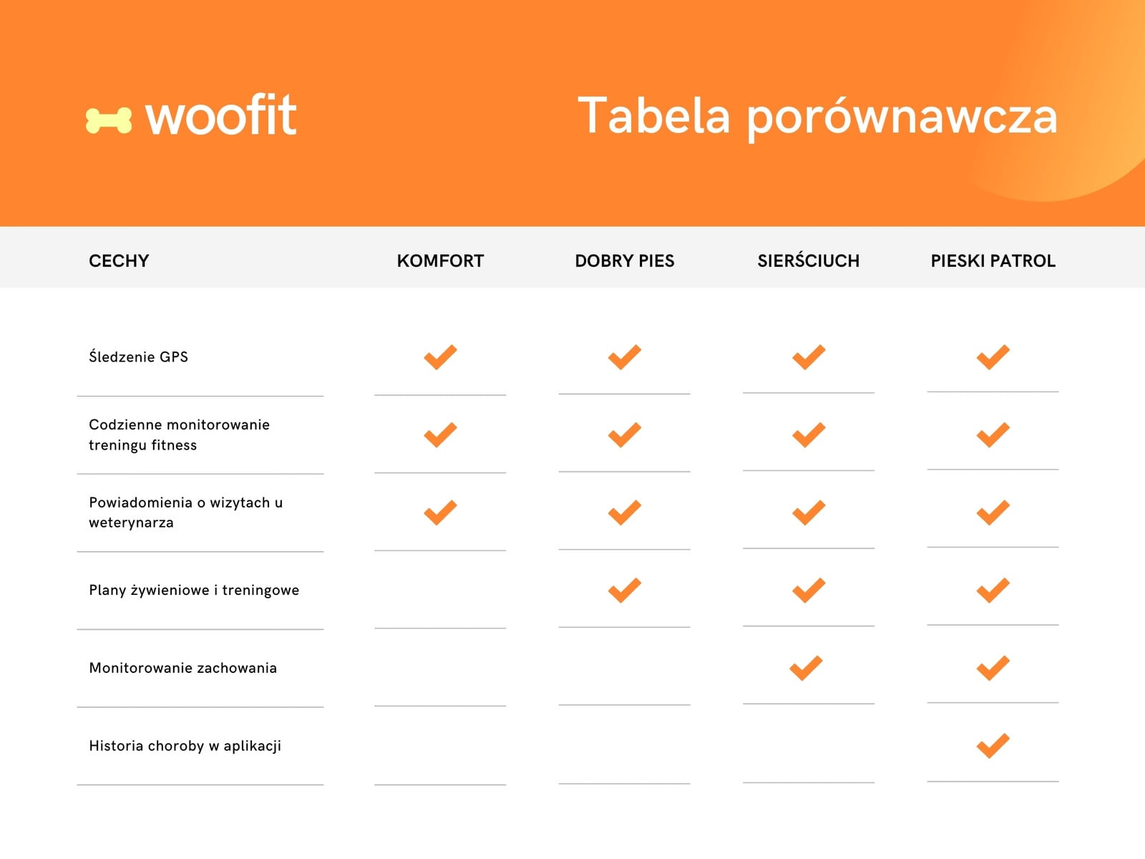Click the Historia choroby checkmark under PIESKI PATROL

point(993,746)
